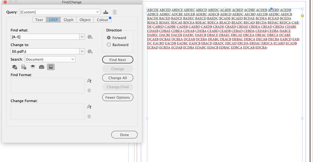Click the Specify attributes icon for Change Format
Image resolution: width=316 pixels, height=162 pixels.
[89, 107]
